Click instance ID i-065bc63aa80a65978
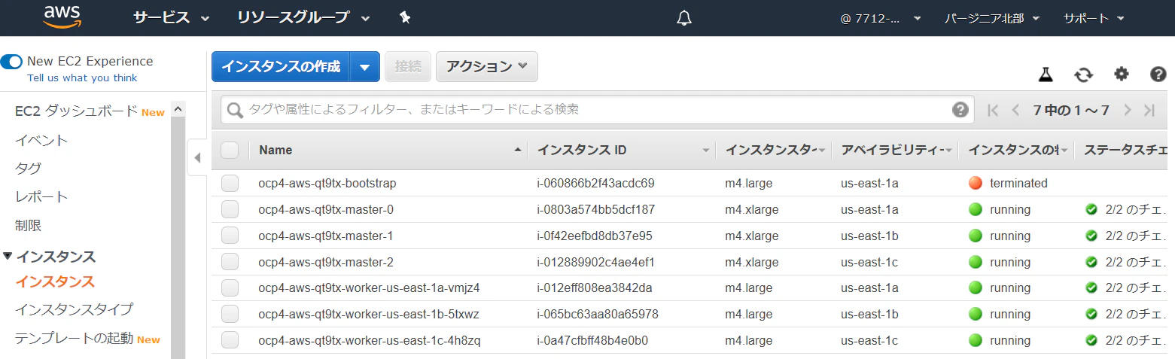The width and height of the screenshot is (1175, 359). coord(598,314)
